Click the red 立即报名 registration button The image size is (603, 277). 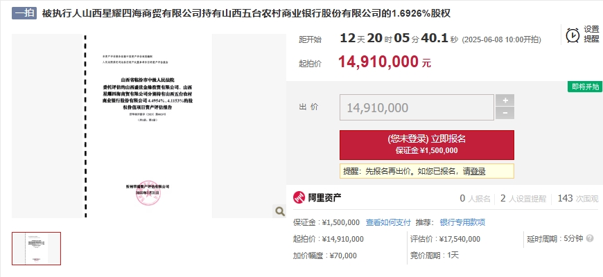click(426, 145)
